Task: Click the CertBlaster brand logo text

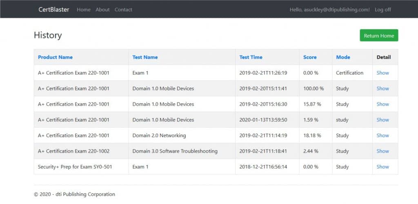Action: 54,9
